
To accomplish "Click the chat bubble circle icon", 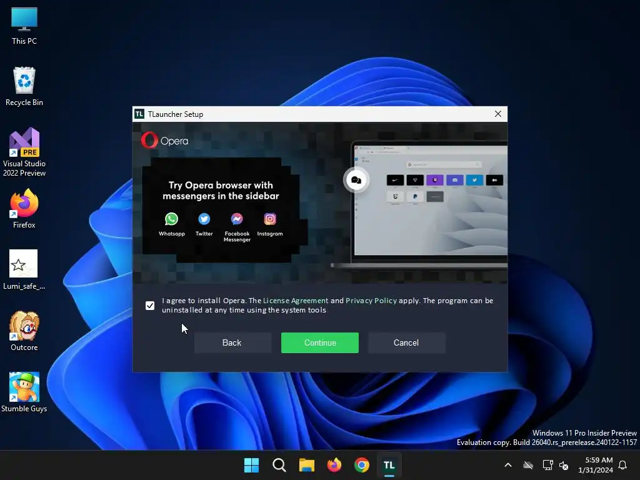I will pos(356,180).
